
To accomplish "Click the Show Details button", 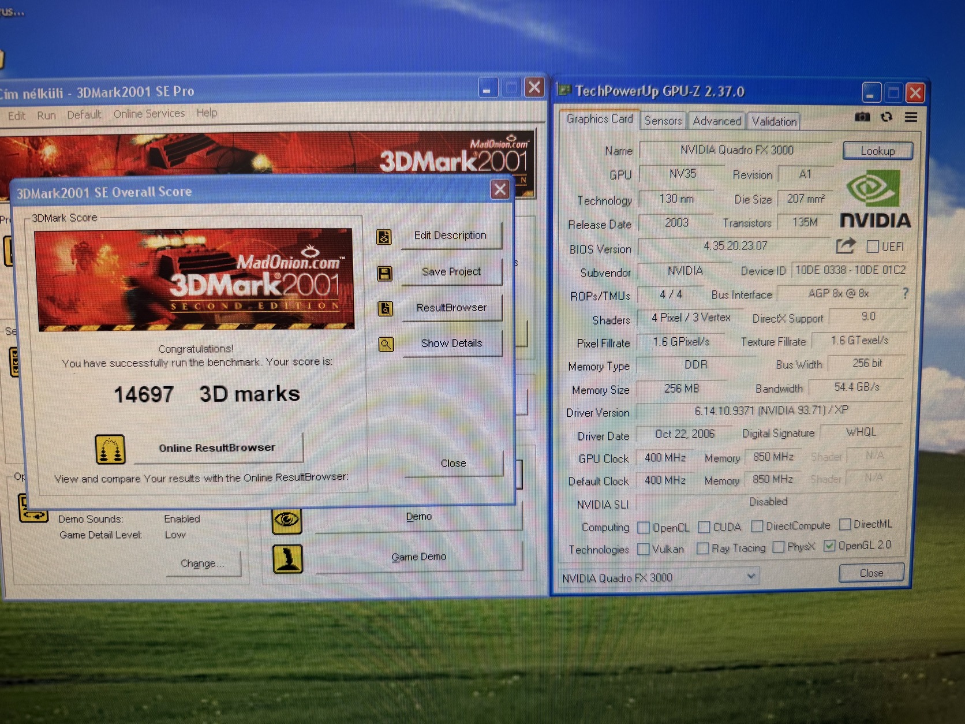I will (452, 344).
